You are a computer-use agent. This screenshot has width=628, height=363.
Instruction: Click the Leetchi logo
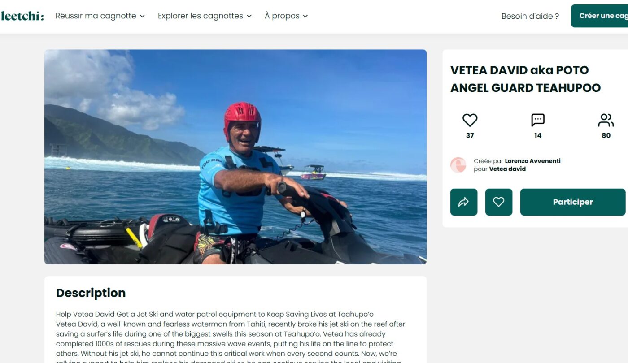(22, 16)
